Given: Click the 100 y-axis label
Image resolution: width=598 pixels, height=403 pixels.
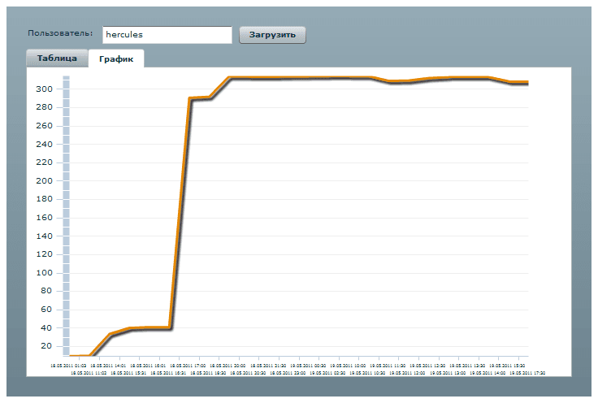Looking at the screenshot, I should 44,273.
